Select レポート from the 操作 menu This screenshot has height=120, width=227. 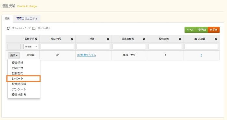point(23,79)
